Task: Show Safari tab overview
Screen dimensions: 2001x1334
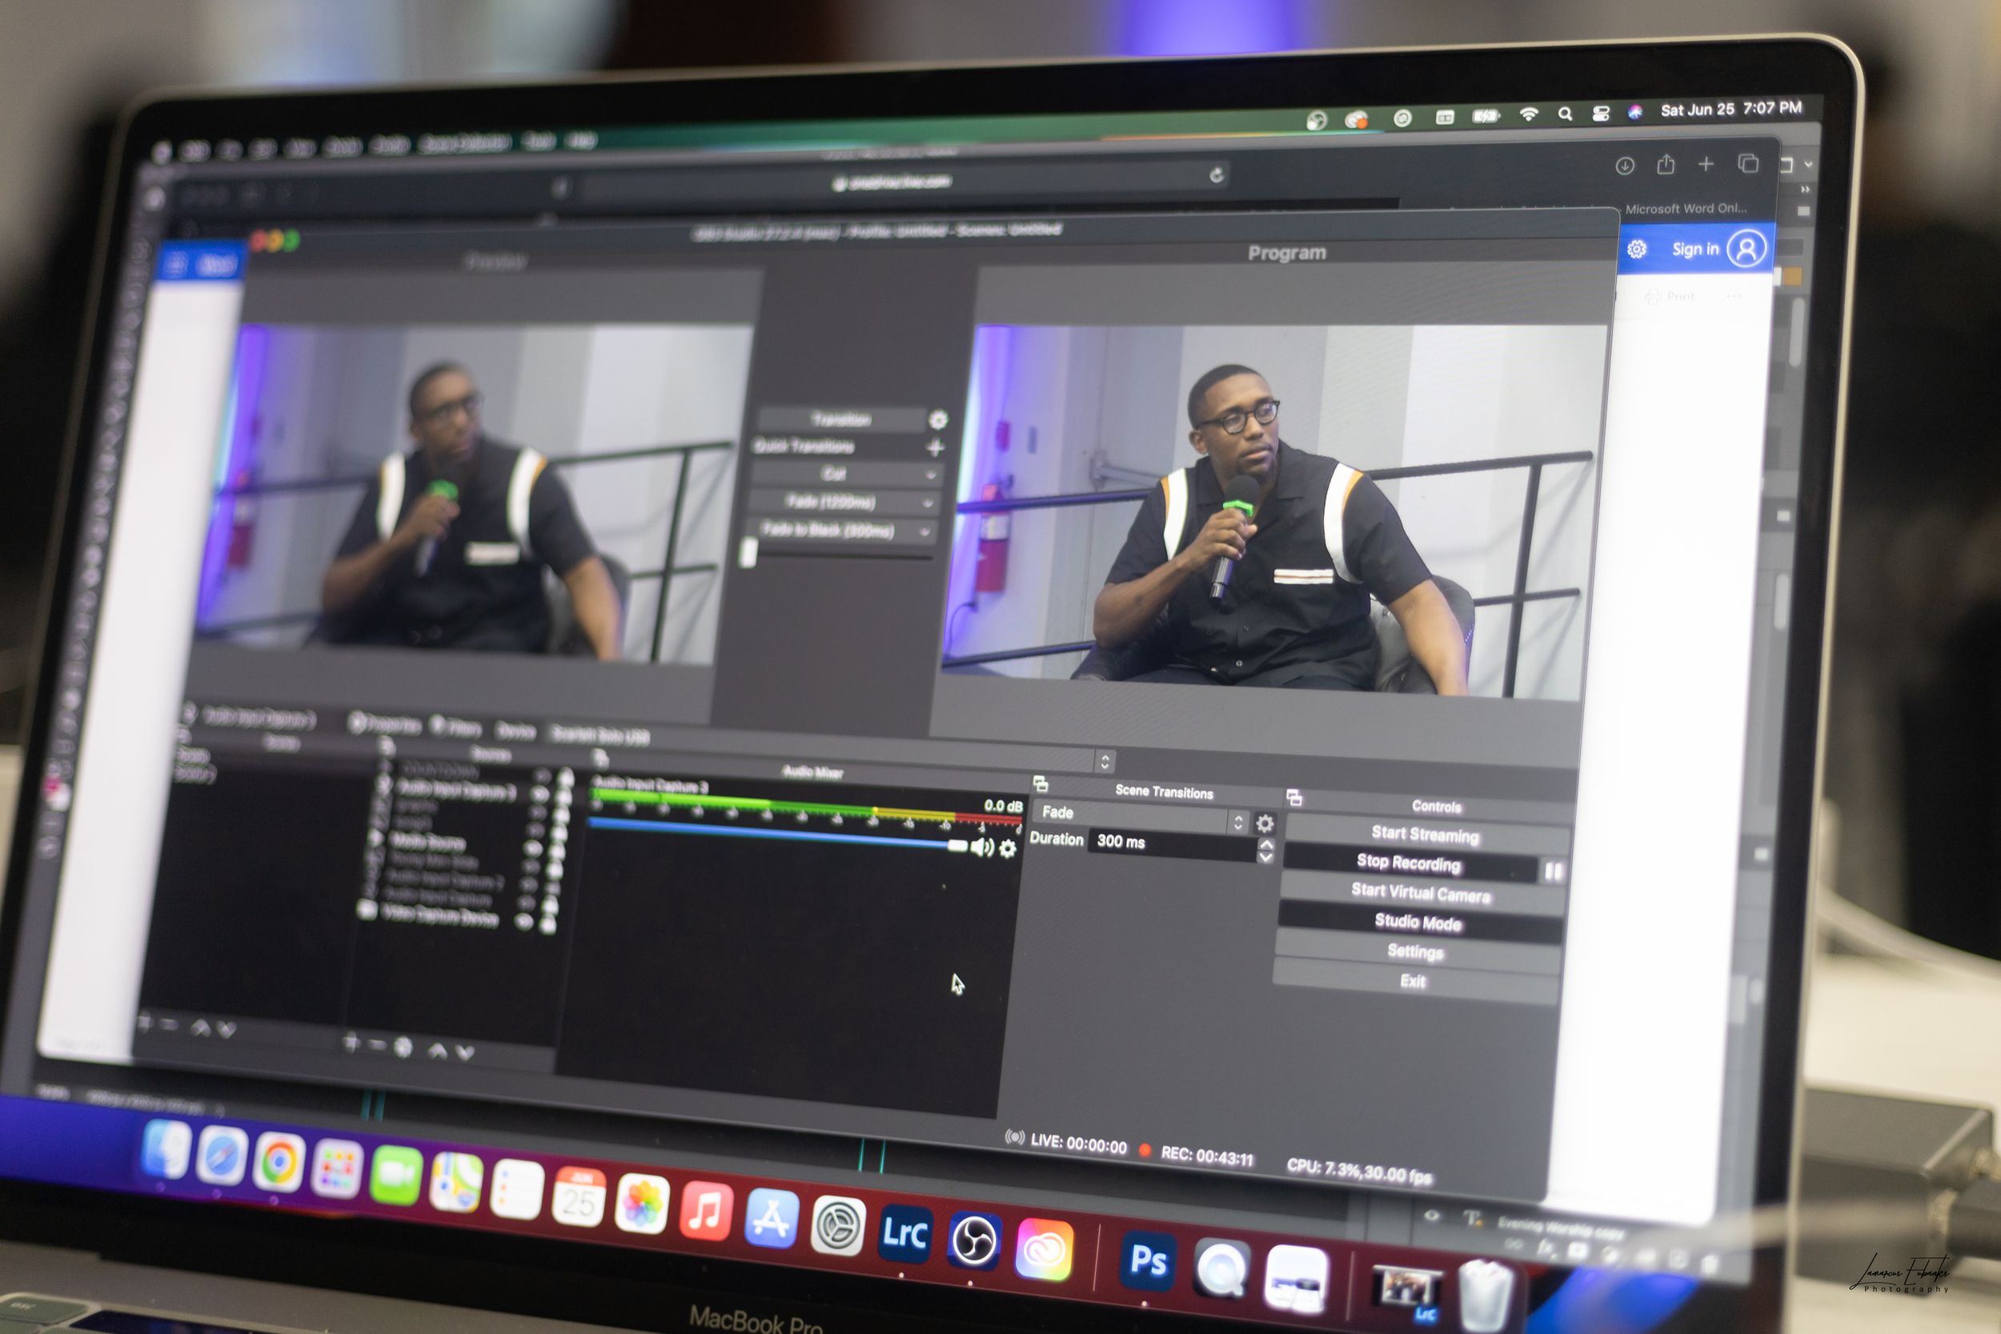Action: [x=1748, y=163]
